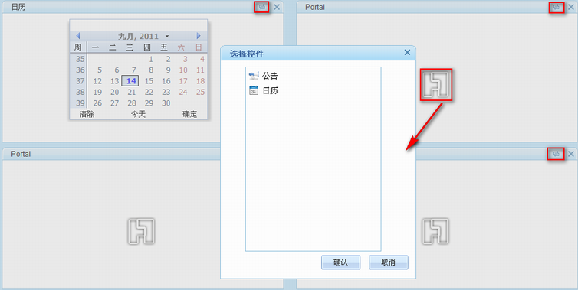Select date 26 in the calendar
The width and height of the screenshot is (578, 290).
pos(97,103)
